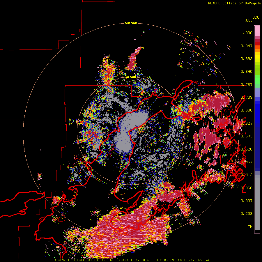Click the 0.787 legend value
Image resolution: width=262 pixels, height=262 pixels.
click(x=247, y=84)
